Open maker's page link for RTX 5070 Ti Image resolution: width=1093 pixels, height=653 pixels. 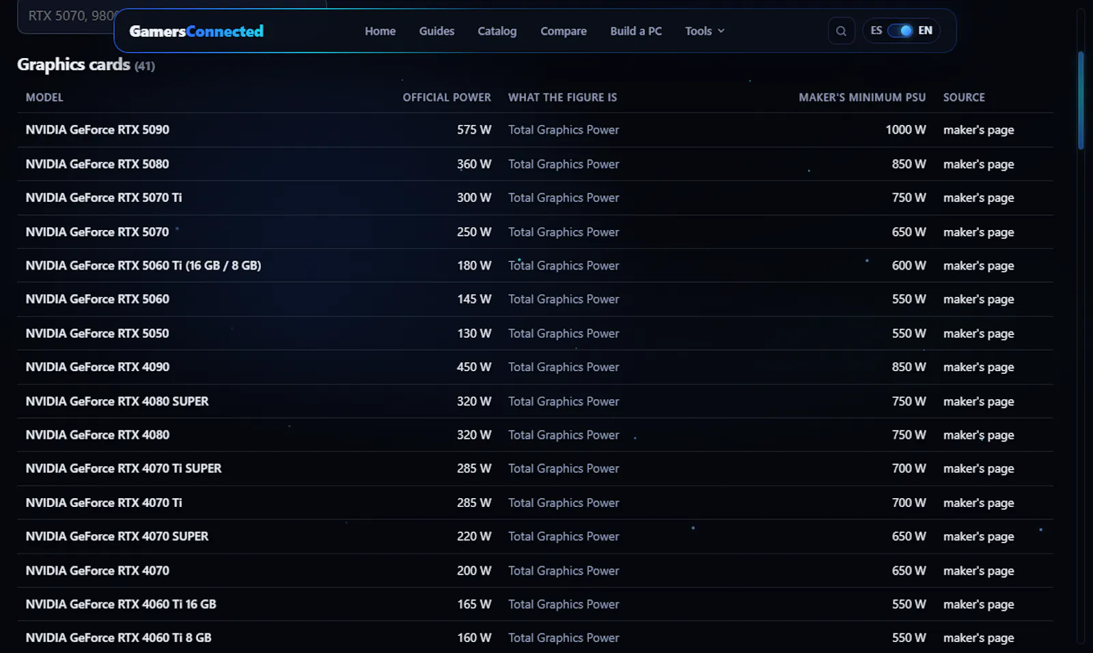point(978,198)
